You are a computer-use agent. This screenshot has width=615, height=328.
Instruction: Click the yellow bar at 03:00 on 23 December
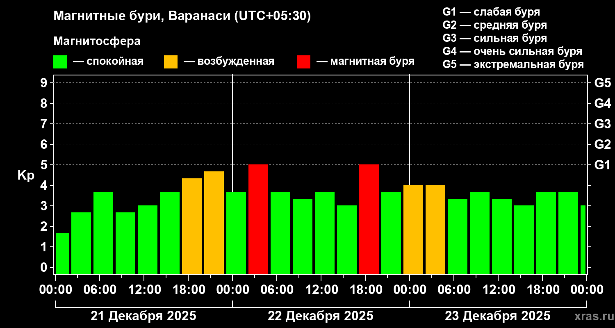pyautogui.click(x=435, y=230)
